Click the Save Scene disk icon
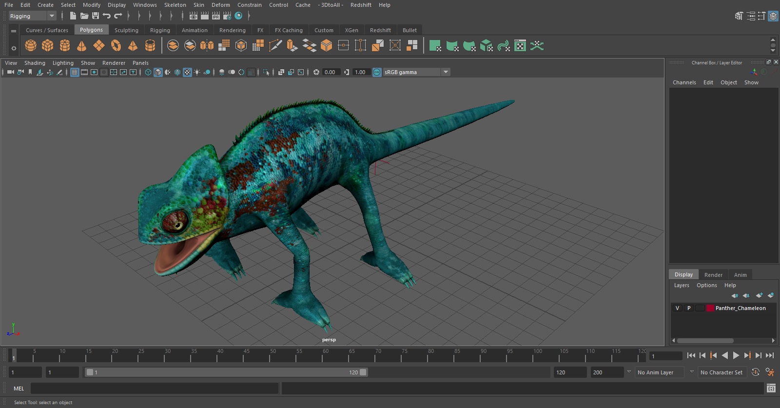This screenshot has width=780, height=408. click(96, 16)
